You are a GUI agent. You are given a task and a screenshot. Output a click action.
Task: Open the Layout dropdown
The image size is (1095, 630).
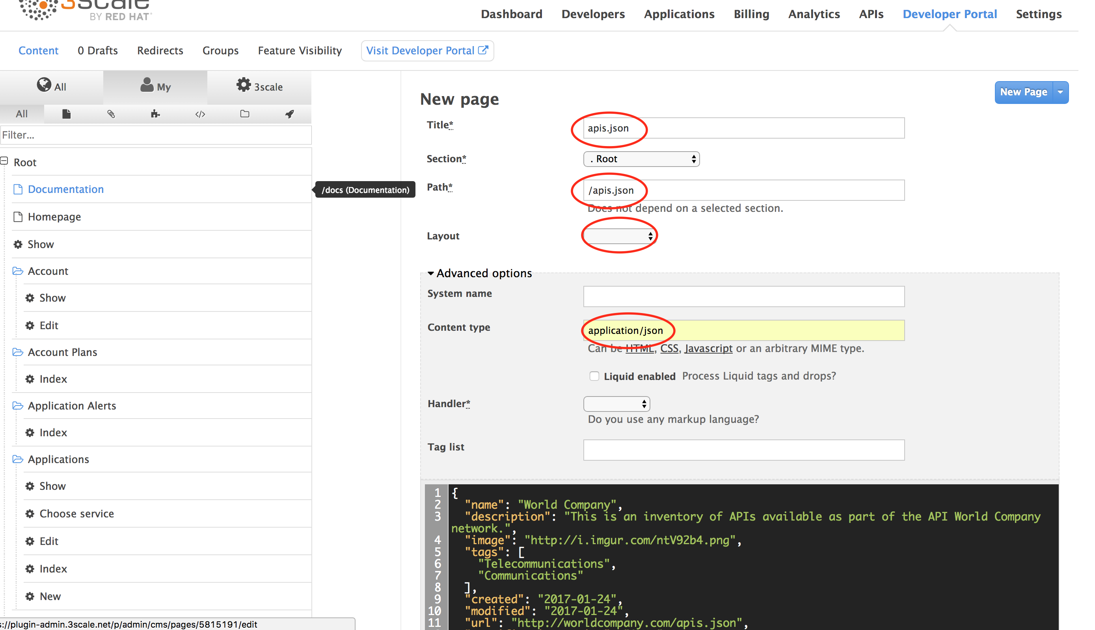tap(618, 236)
